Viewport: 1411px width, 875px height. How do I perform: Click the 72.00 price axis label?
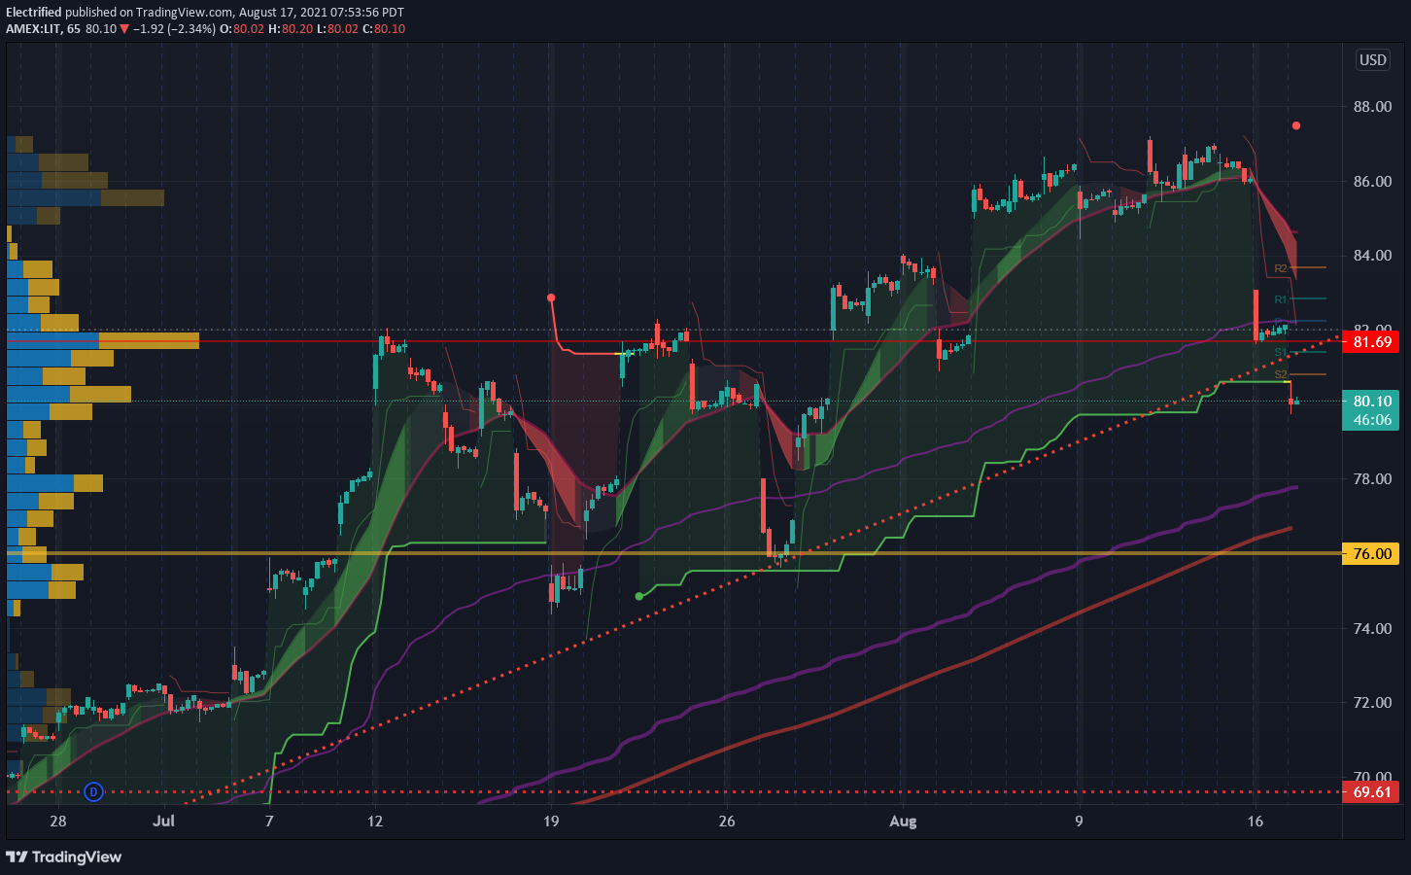tap(1372, 703)
